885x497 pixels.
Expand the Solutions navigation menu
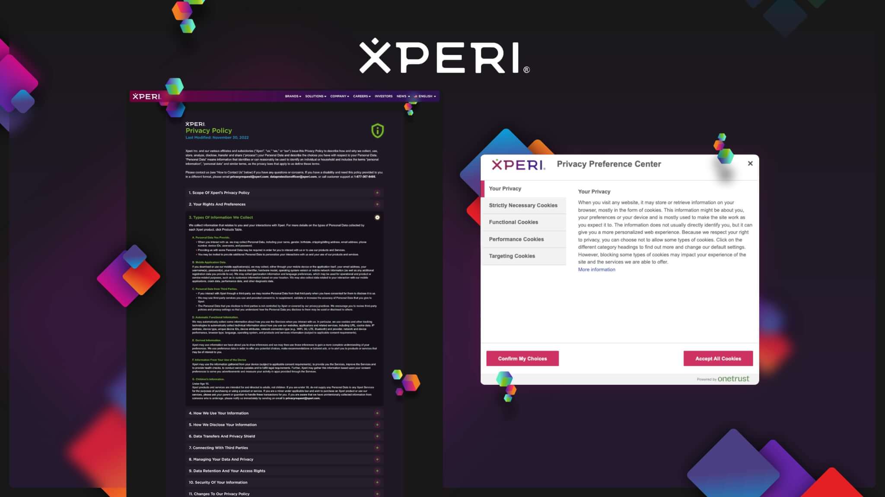pyautogui.click(x=315, y=96)
